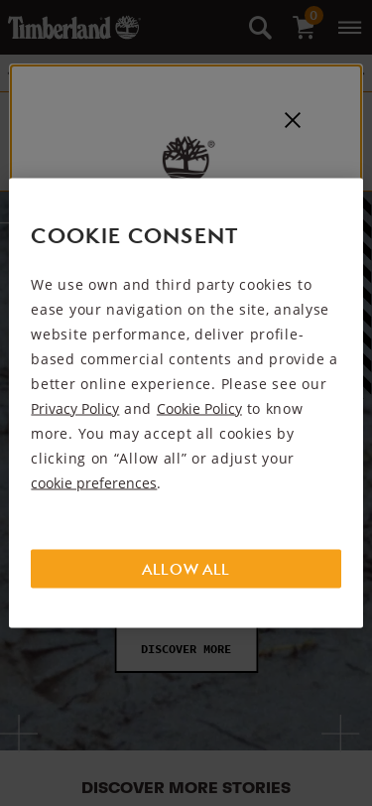Screen dimensions: 372x806
Task: Open the Privacy Policy link
Action: click(x=75, y=409)
